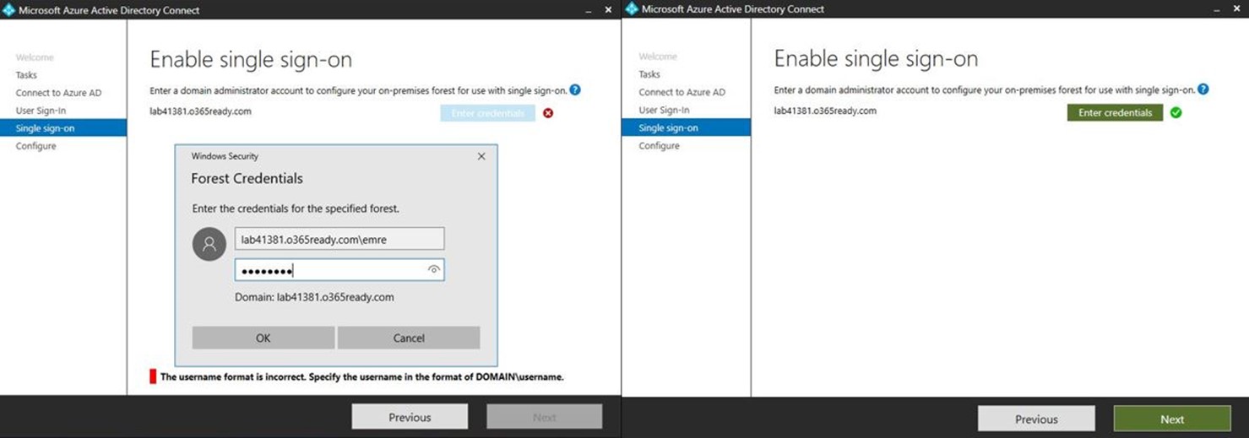Select Tasks step in left sidebar
Screen dimensions: 1249x438
[26, 75]
